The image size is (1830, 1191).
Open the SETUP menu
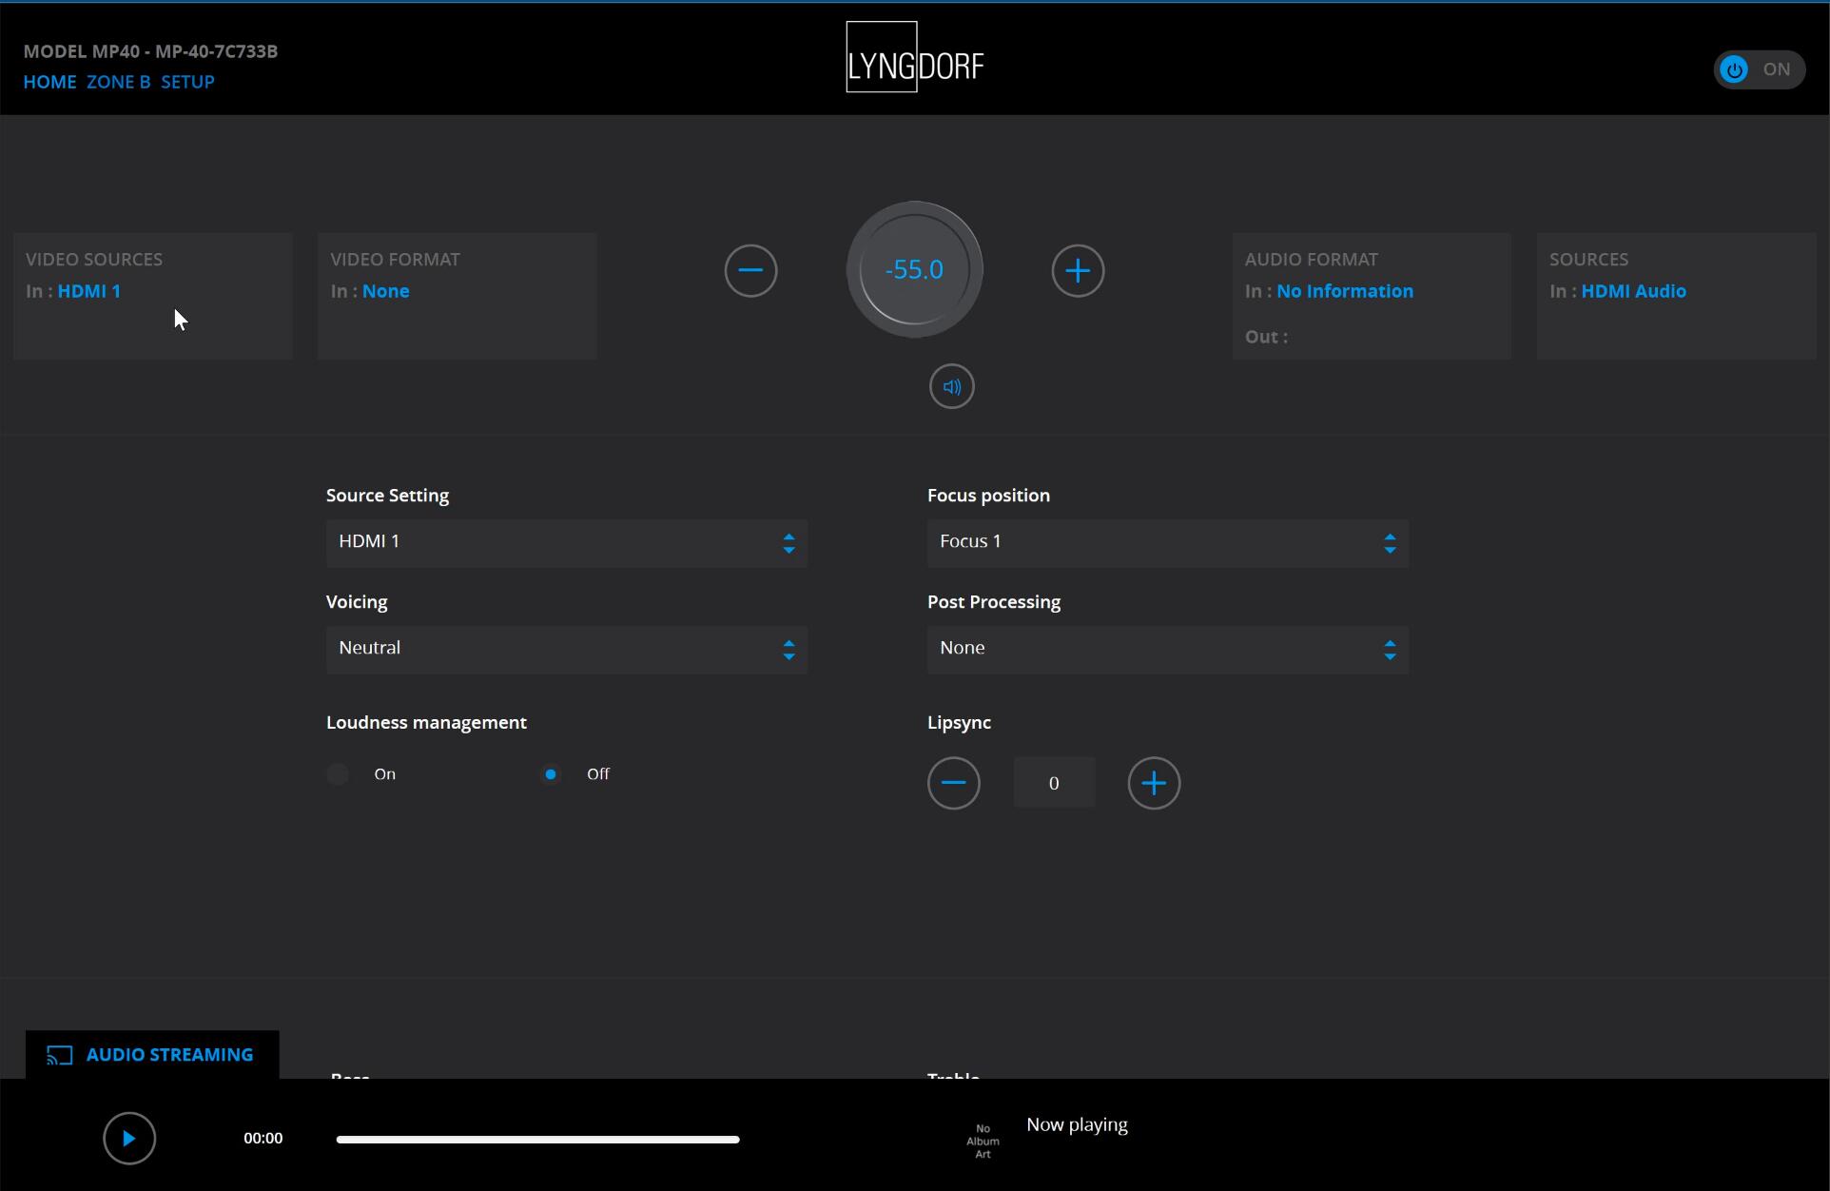point(187,82)
